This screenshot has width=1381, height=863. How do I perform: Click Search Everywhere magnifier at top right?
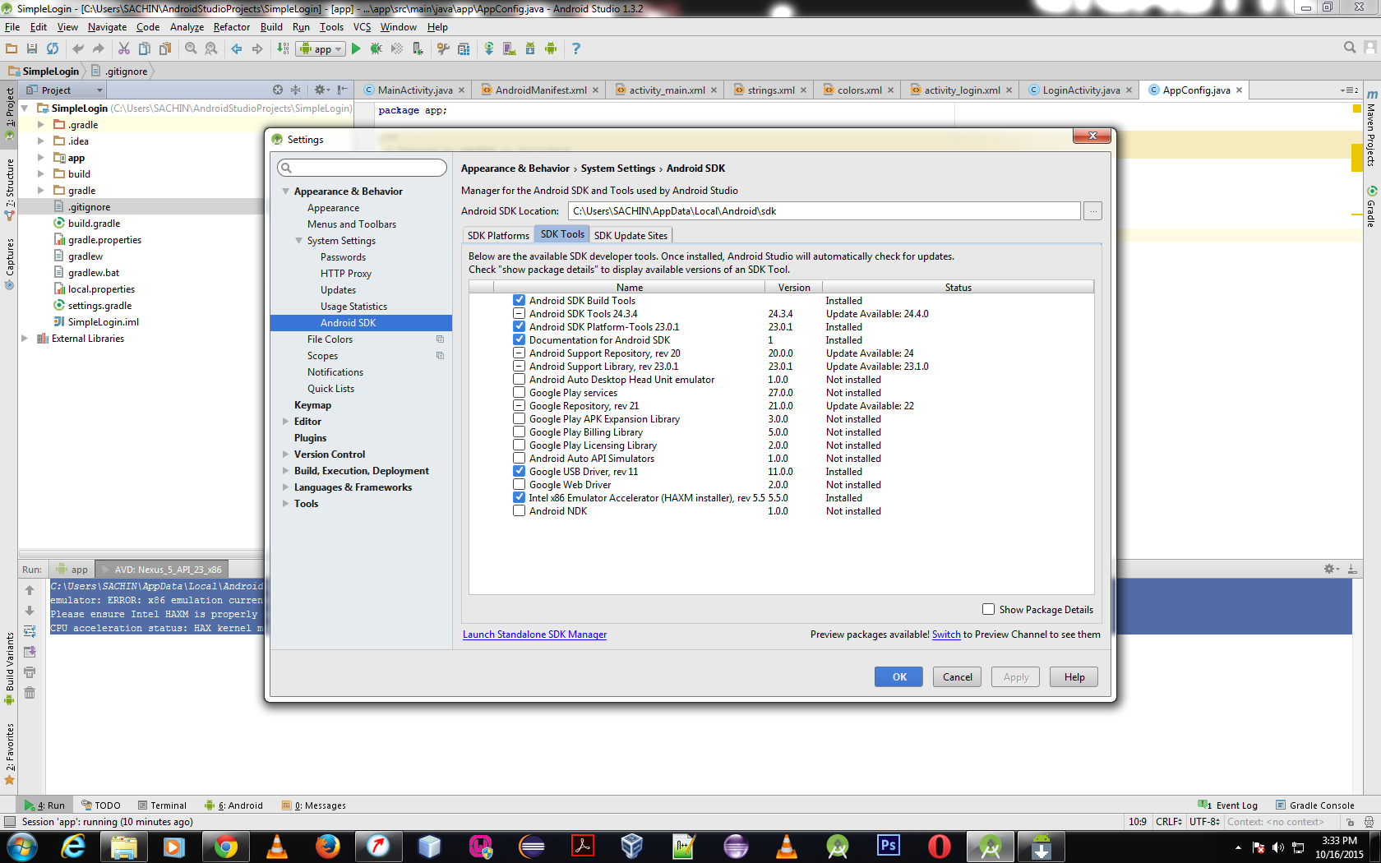click(1350, 48)
